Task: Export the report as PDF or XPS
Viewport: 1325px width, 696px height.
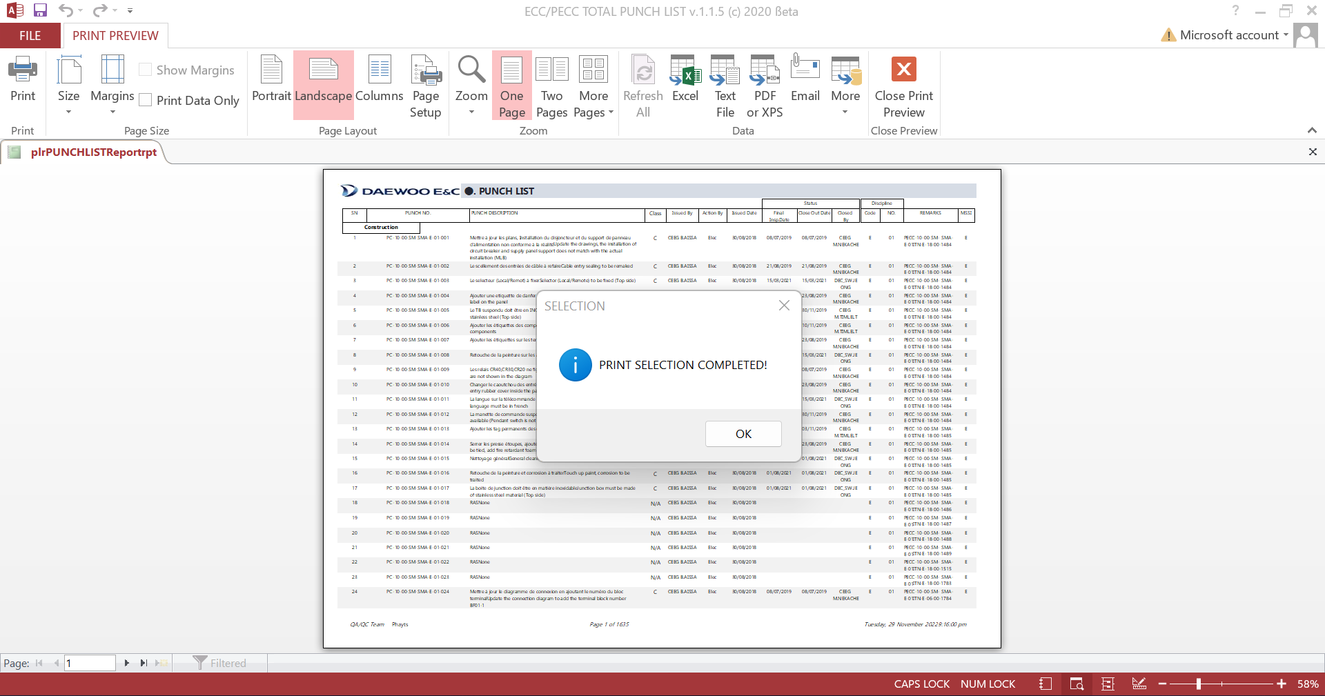Action: point(765,86)
